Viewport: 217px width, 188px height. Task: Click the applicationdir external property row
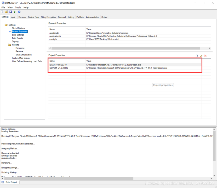(x=129, y=36)
